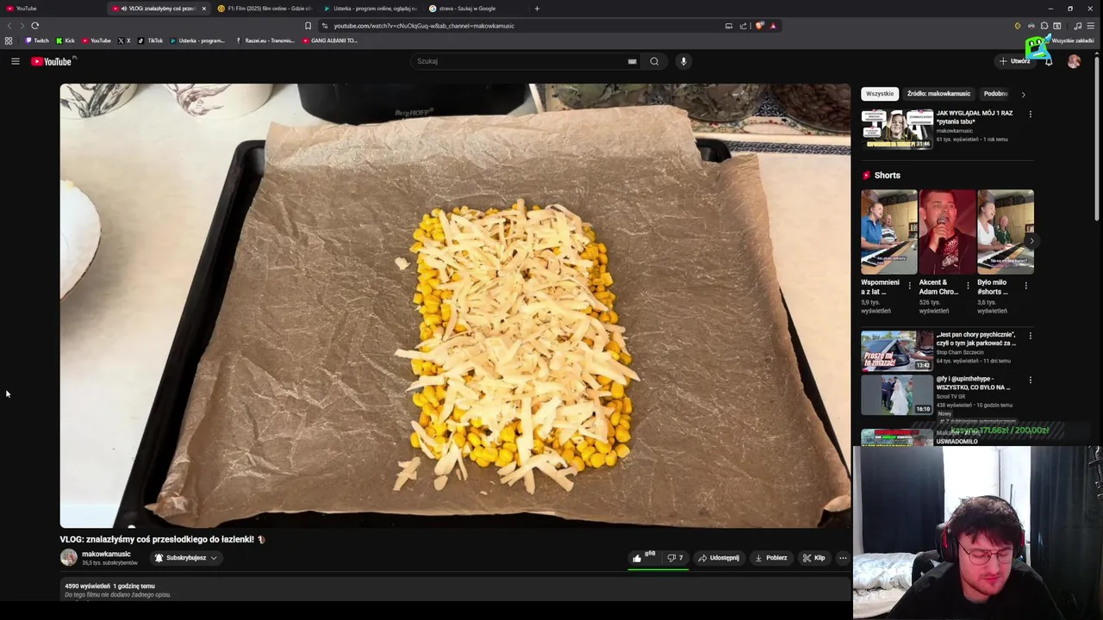Like the video with thumbs-up
Viewport: 1103px width, 620px height.
[644, 558]
